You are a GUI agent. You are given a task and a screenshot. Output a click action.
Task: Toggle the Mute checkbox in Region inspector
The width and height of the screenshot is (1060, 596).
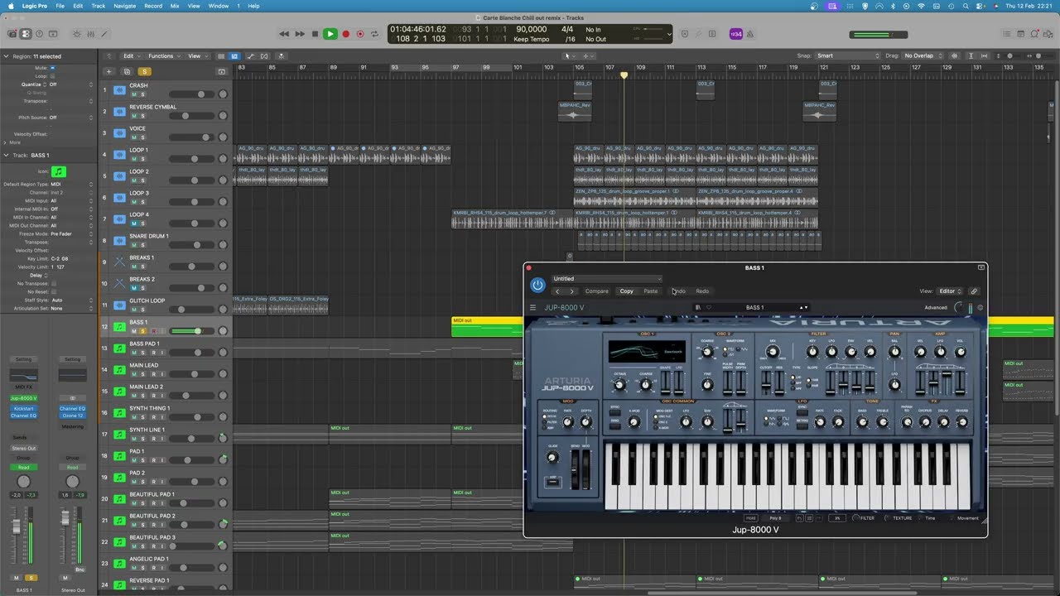53,68
